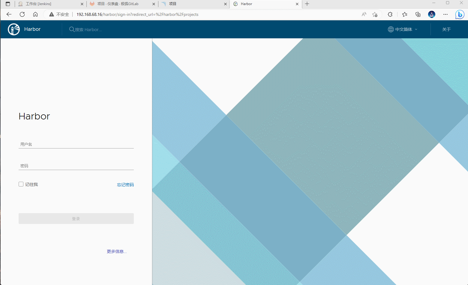Screen dimensions: 468x285
Task: Click the Harbor lighthouse logo icon
Action: pos(14,29)
